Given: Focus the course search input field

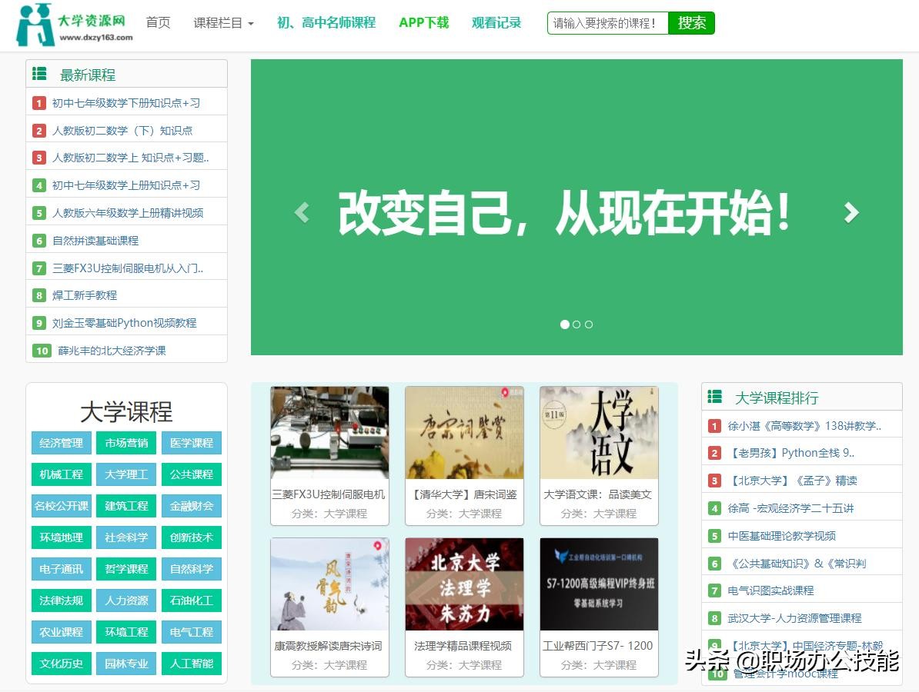Looking at the screenshot, I should click(607, 23).
